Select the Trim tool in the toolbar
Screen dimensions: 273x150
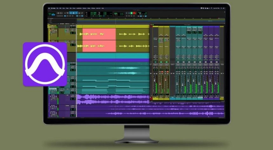pos(71,13)
